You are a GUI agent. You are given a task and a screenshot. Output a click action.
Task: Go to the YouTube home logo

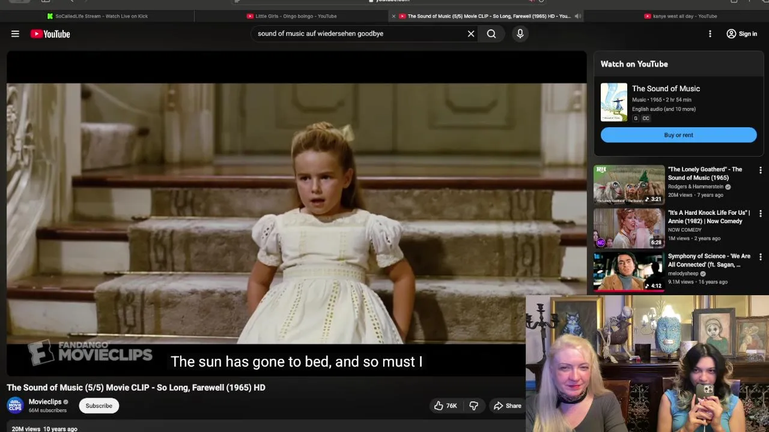tap(50, 34)
